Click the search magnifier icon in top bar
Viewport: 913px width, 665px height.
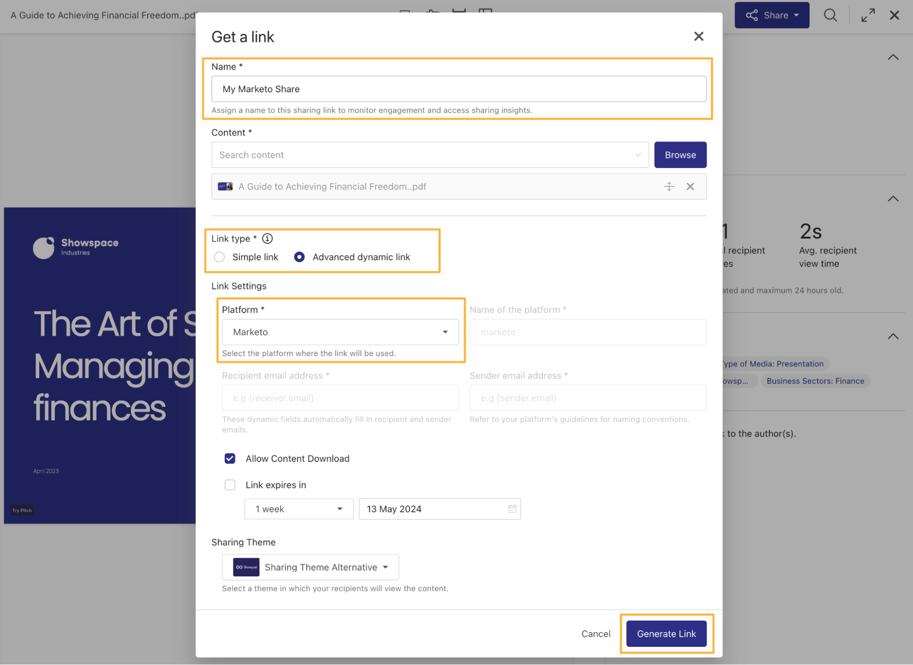click(x=830, y=15)
